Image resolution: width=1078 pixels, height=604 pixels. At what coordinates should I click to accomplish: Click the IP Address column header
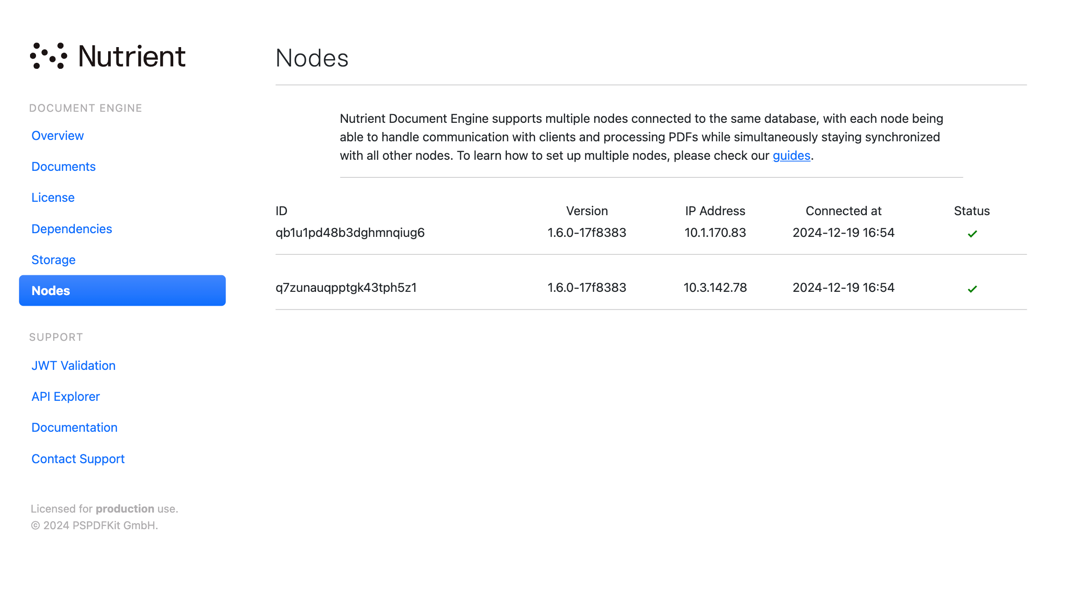715,211
